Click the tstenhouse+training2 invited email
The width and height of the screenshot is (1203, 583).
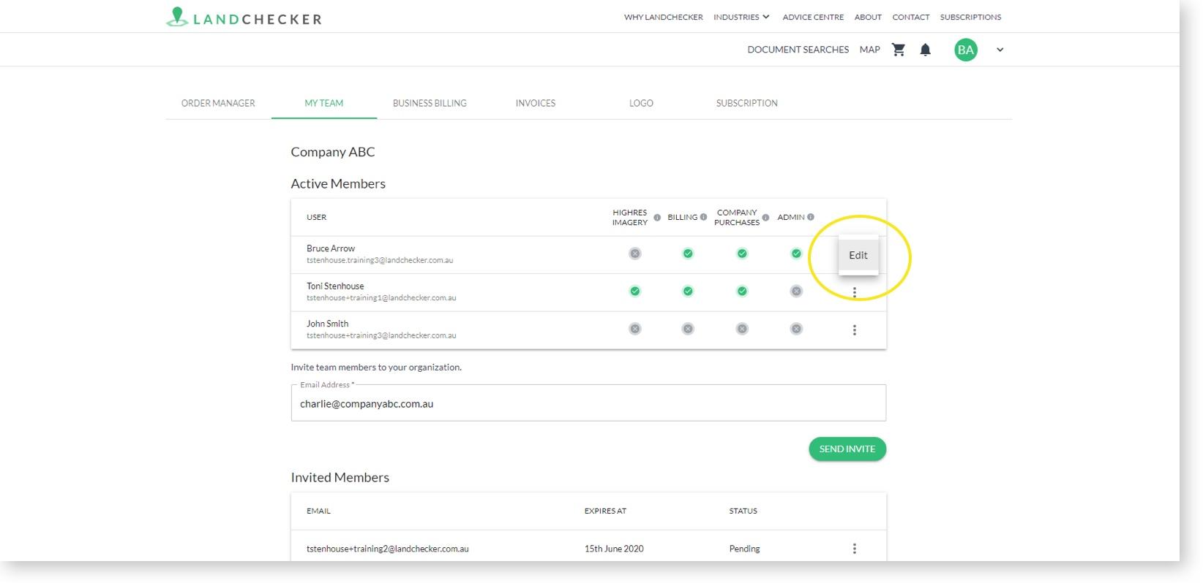click(388, 549)
